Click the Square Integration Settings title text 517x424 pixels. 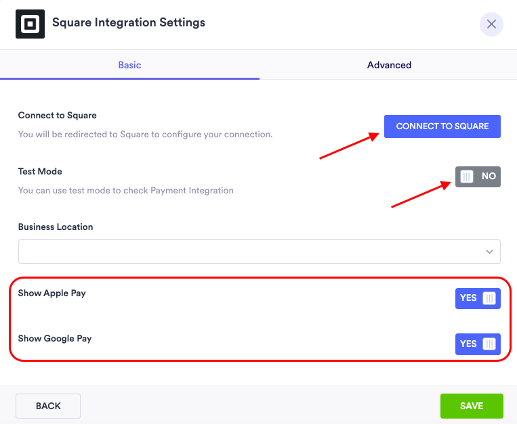(x=129, y=22)
